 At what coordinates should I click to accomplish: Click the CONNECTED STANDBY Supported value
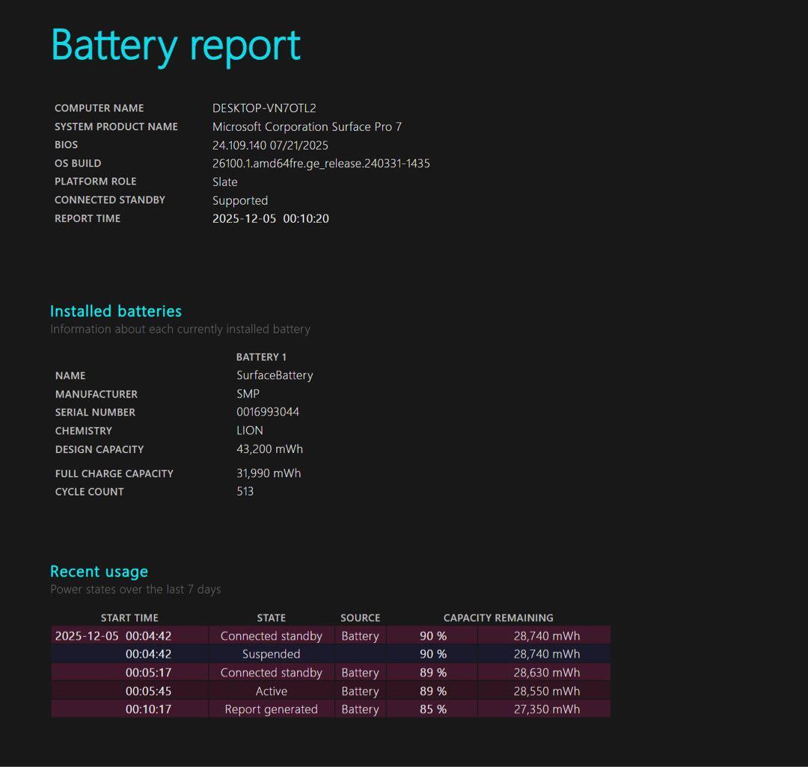click(x=240, y=200)
